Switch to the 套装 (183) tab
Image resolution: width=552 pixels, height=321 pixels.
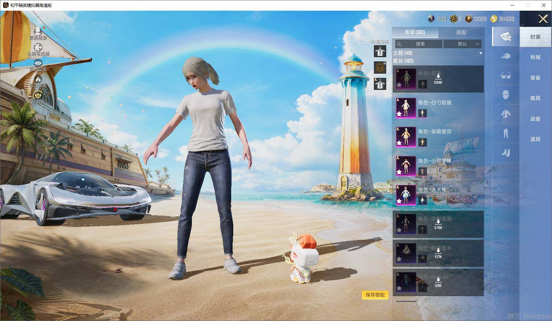tap(415, 32)
